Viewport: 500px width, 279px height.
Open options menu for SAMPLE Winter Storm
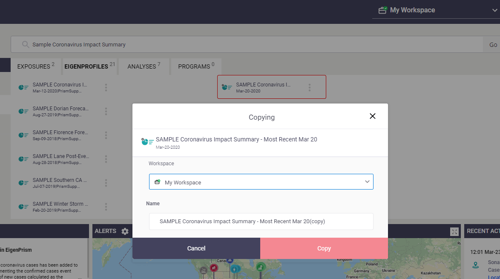106,207
